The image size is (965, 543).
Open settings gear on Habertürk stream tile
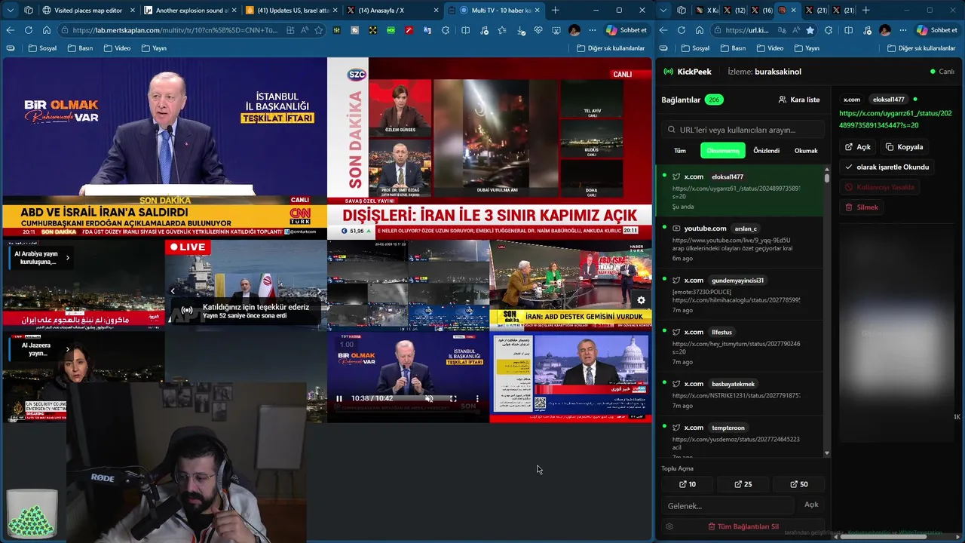pyautogui.click(x=642, y=300)
